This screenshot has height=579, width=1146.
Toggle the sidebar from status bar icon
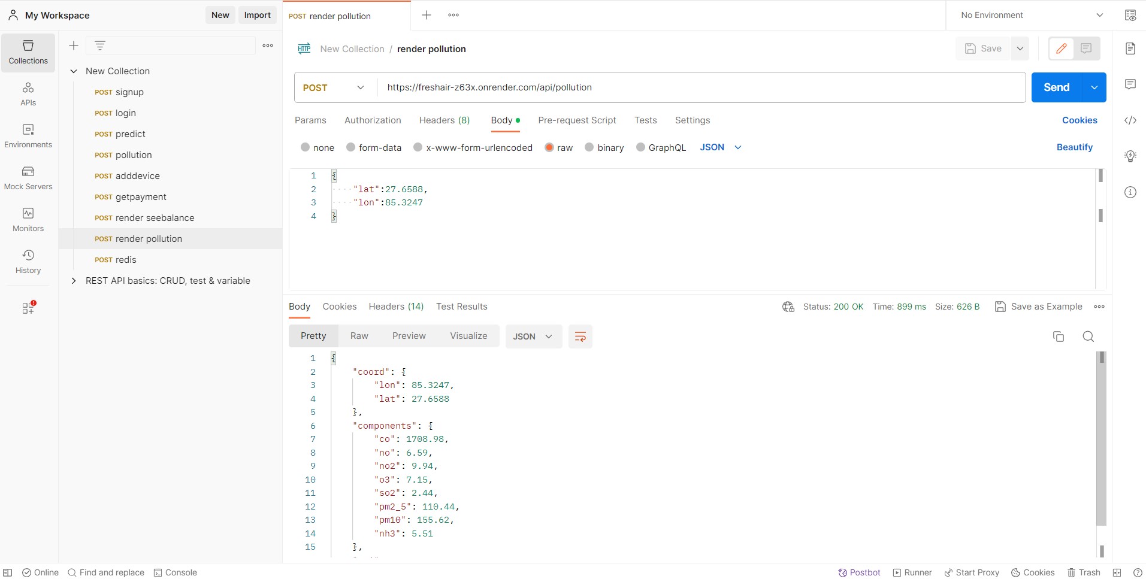[x=8, y=572]
